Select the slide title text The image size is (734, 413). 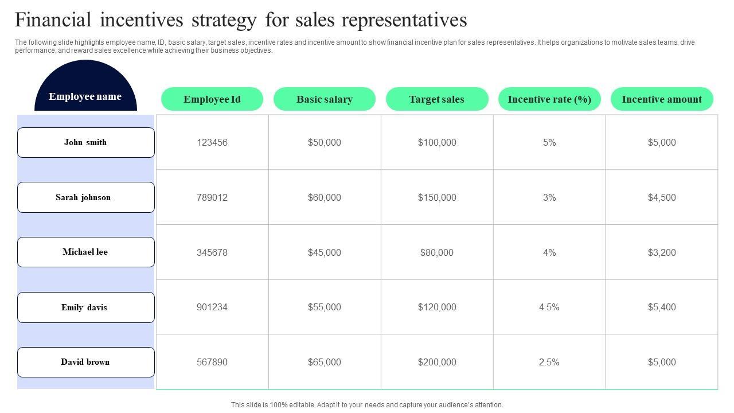[x=241, y=20]
